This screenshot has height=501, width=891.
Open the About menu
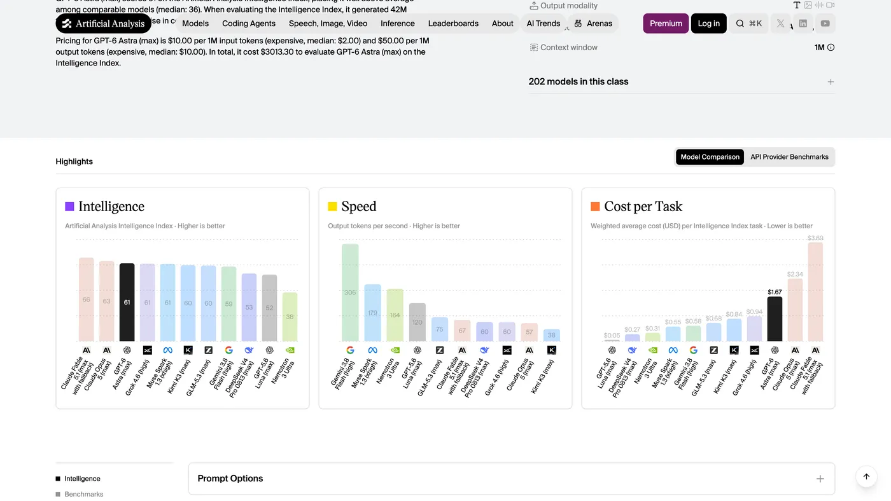click(x=503, y=24)
